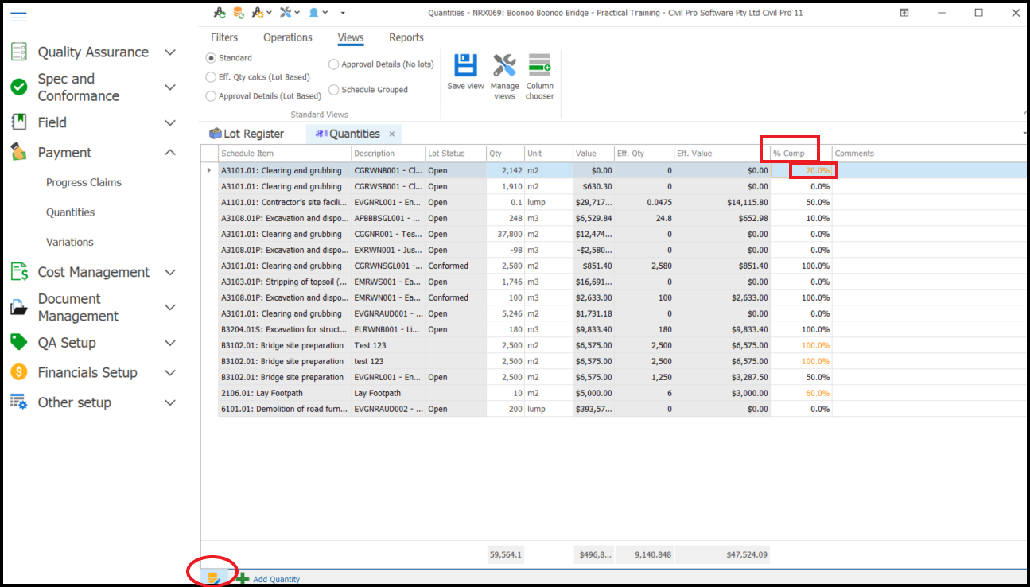Click the row indicator arrow of the first row

[x=209, y=170]
